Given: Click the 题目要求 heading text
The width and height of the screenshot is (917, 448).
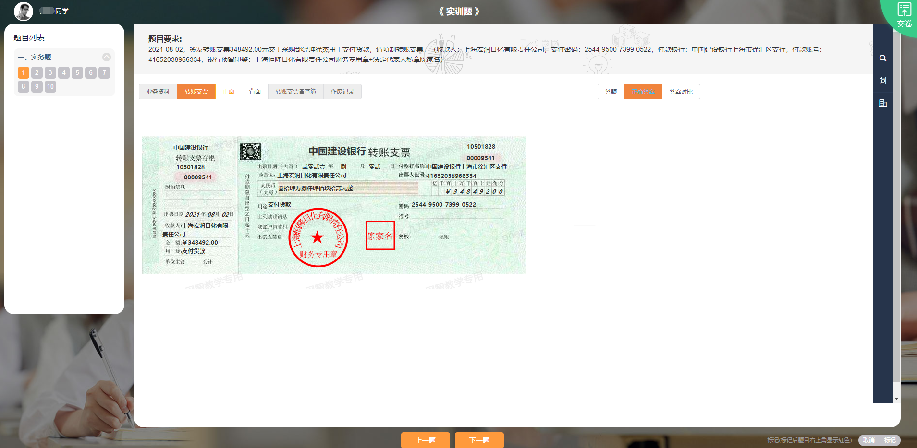Looking at the screenshot, I should (x=165, y=39).
